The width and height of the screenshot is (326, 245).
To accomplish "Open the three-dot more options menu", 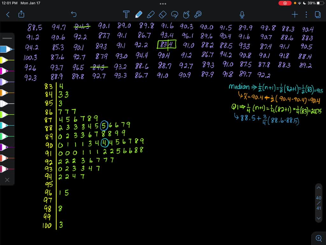I will coord(306,14).
